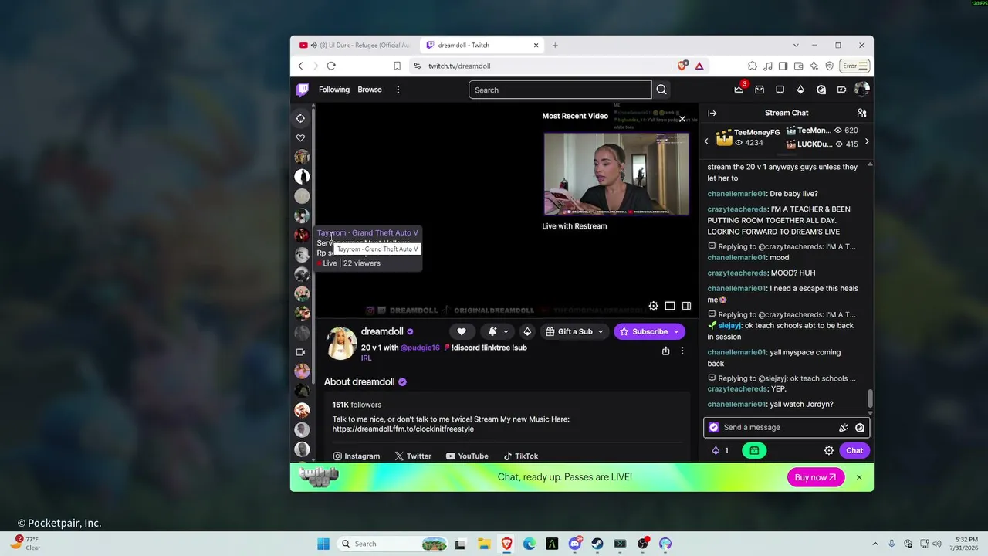The width and height of the screenshot is (988, 556).
Task: Click the Twitch search input field
Action: click(x=560, y=90)
